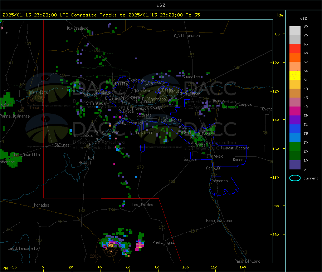Screen dimensions: 322x272
Task: Click the Paso_El_Loro map label
Action: coord(247,261)
